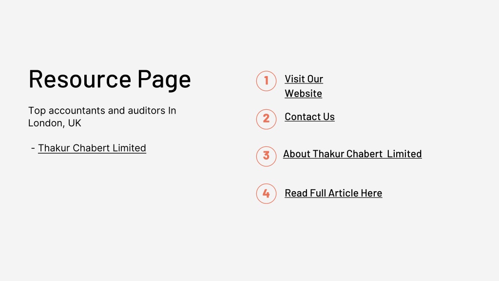Click the word "Chabert" in the left-side link
The height and width of the screenshot is (281, 499).
(91, 148)
